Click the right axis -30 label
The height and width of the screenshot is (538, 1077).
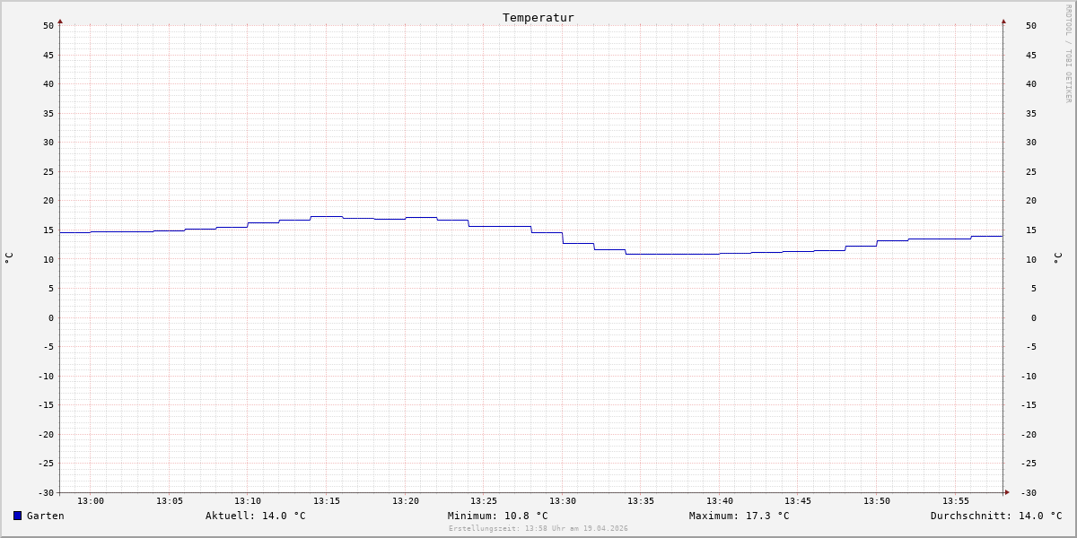[x=1028, y=492]
